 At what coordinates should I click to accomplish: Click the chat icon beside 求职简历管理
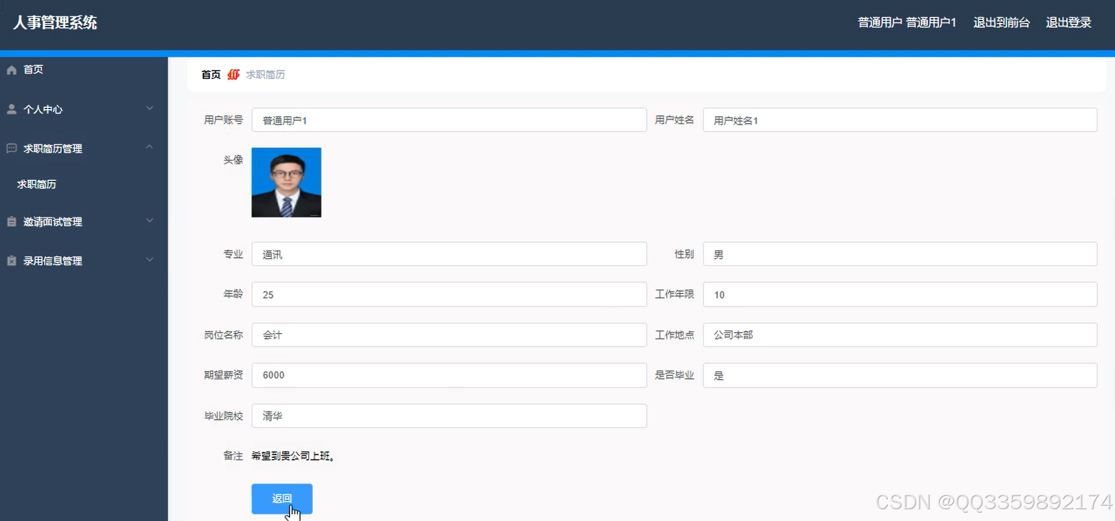point(12,149)
